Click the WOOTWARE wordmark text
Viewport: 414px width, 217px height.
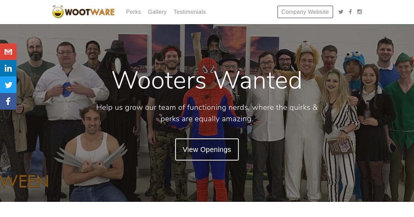point(90,12)
